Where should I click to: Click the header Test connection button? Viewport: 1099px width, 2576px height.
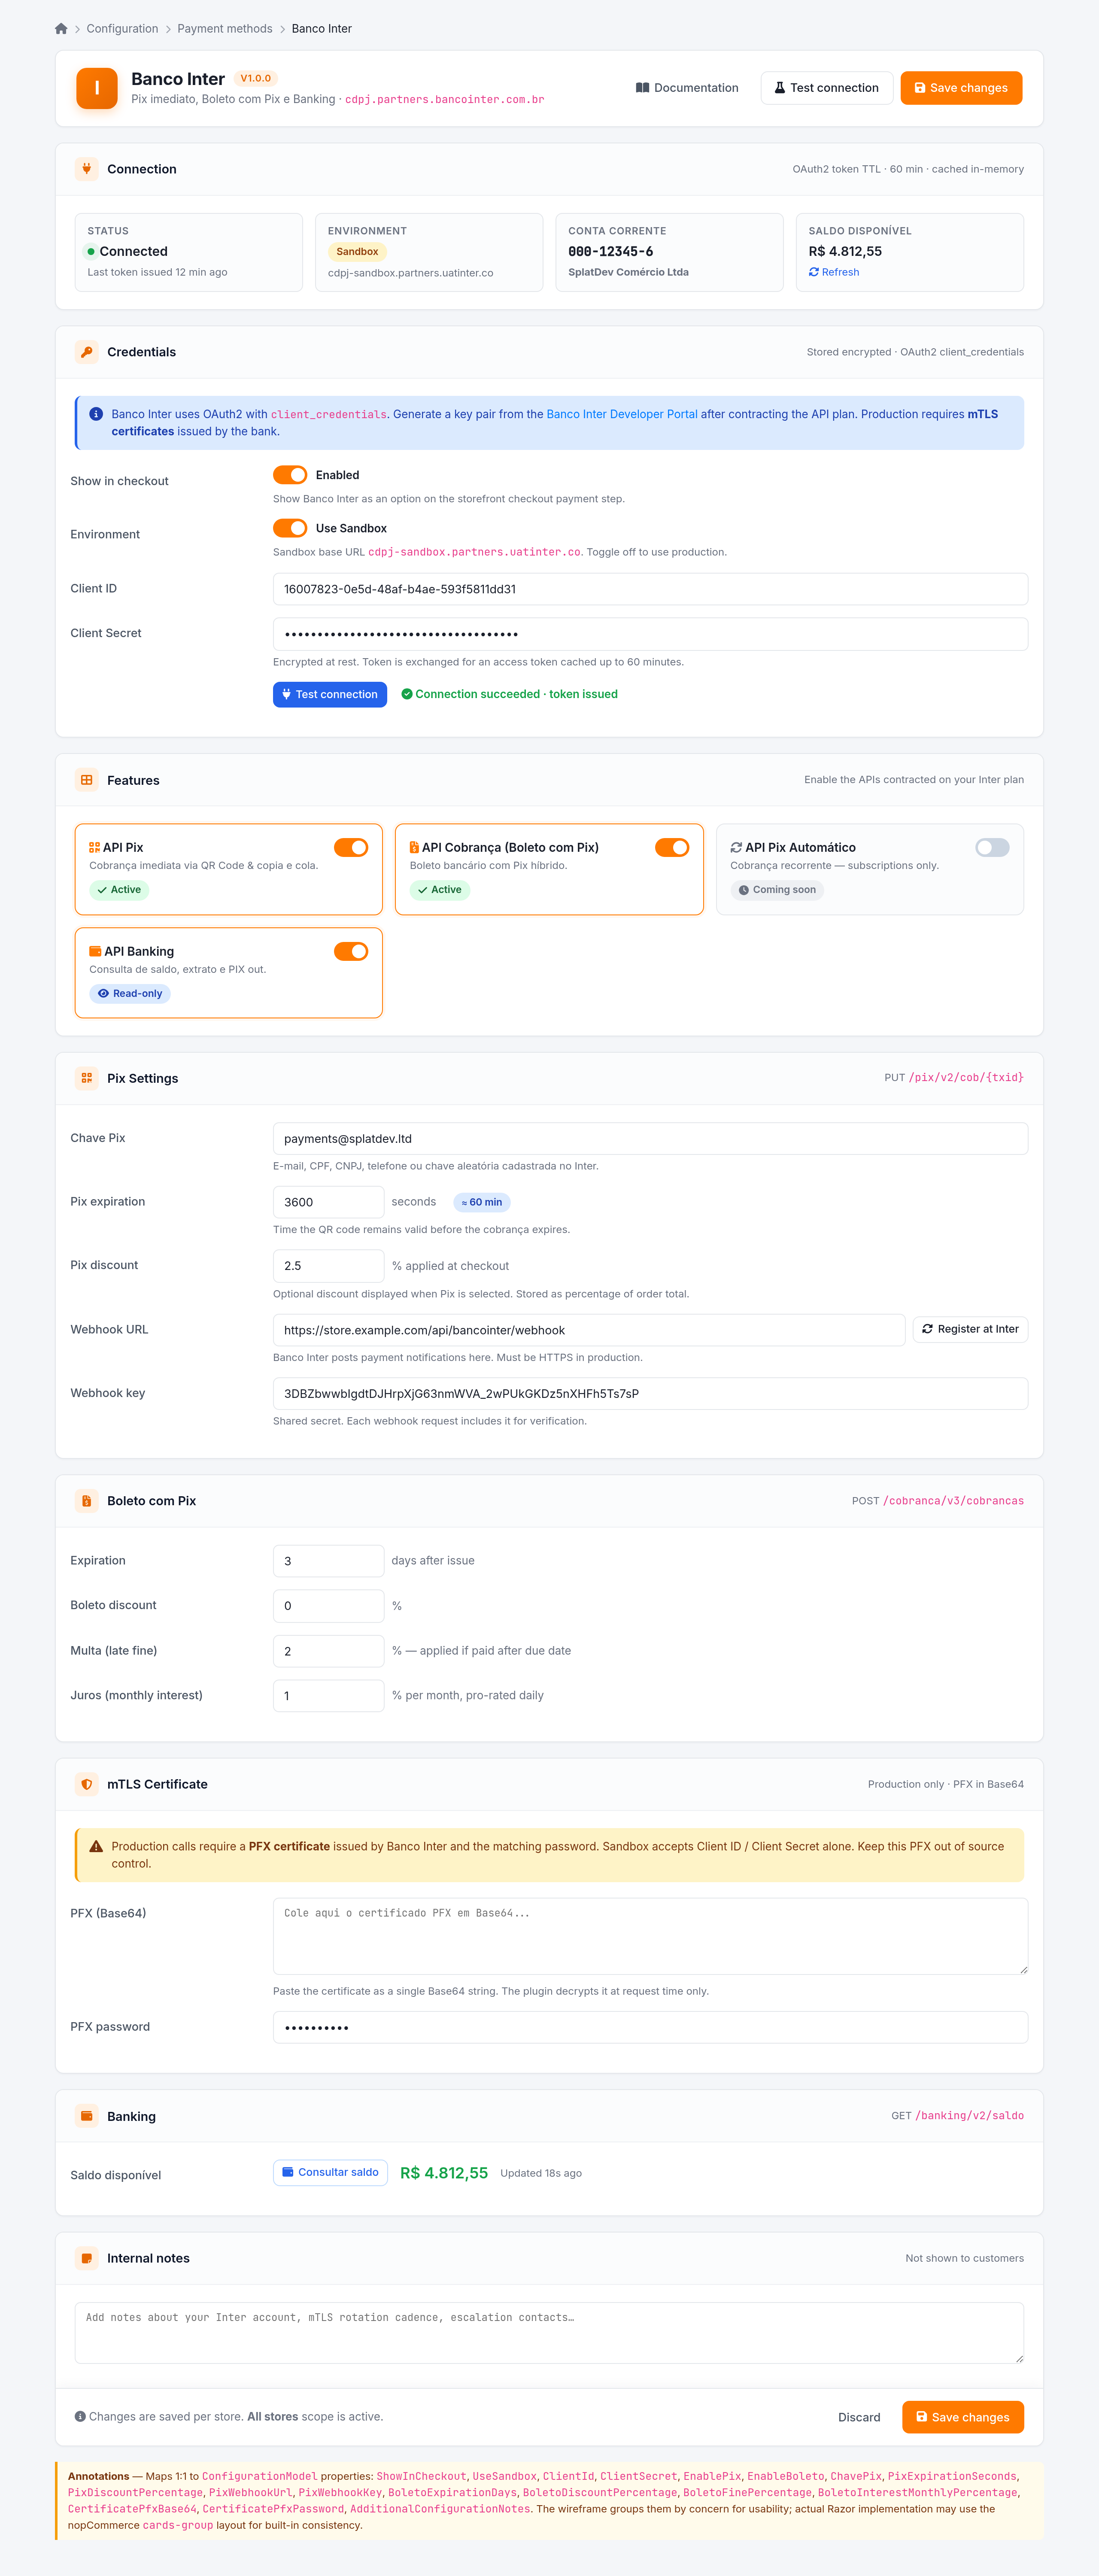click(x=826, y=88)
